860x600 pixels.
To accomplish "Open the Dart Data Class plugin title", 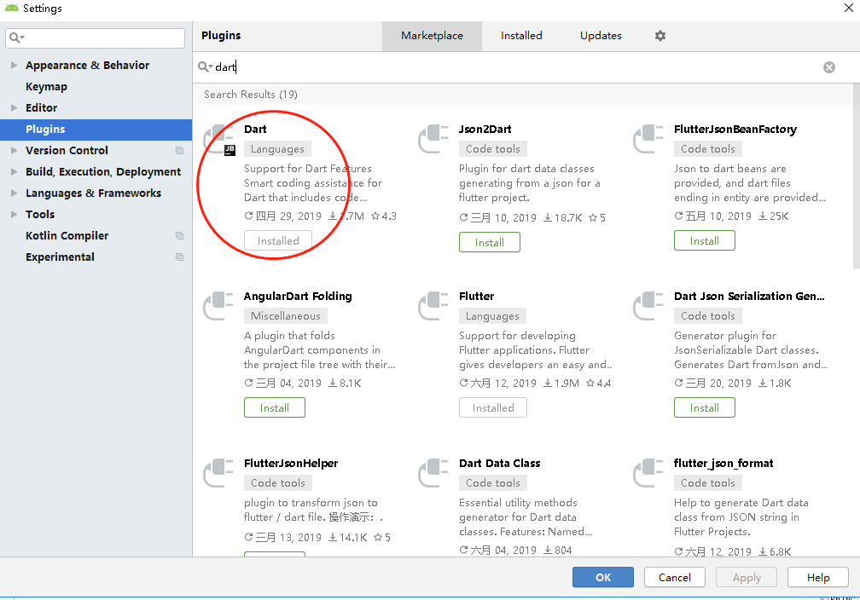I will click(x=500, y=464).
